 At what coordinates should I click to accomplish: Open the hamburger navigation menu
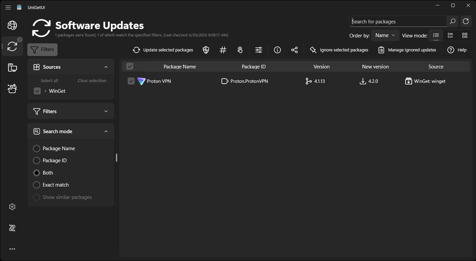point(8,7)
